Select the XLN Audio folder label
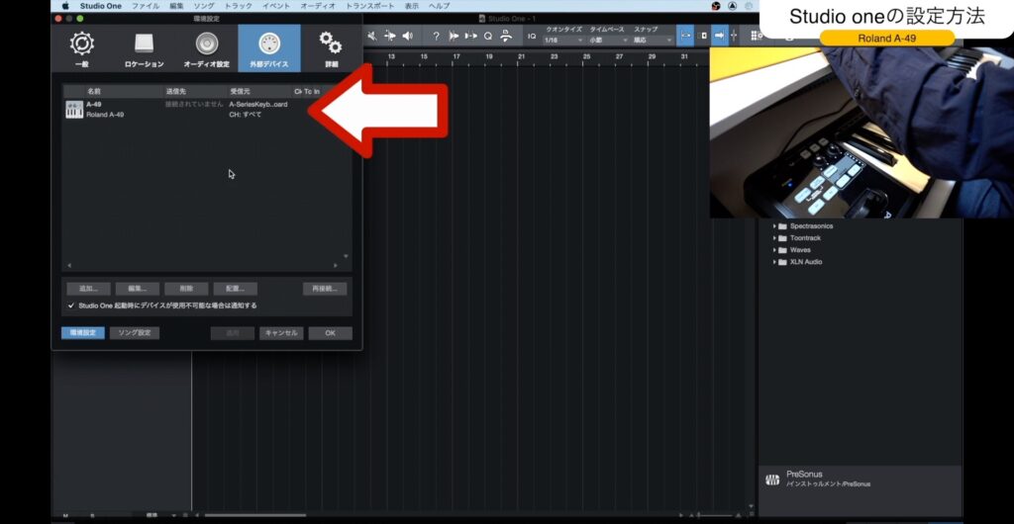 pyautogui.click(x=806, y=262)
